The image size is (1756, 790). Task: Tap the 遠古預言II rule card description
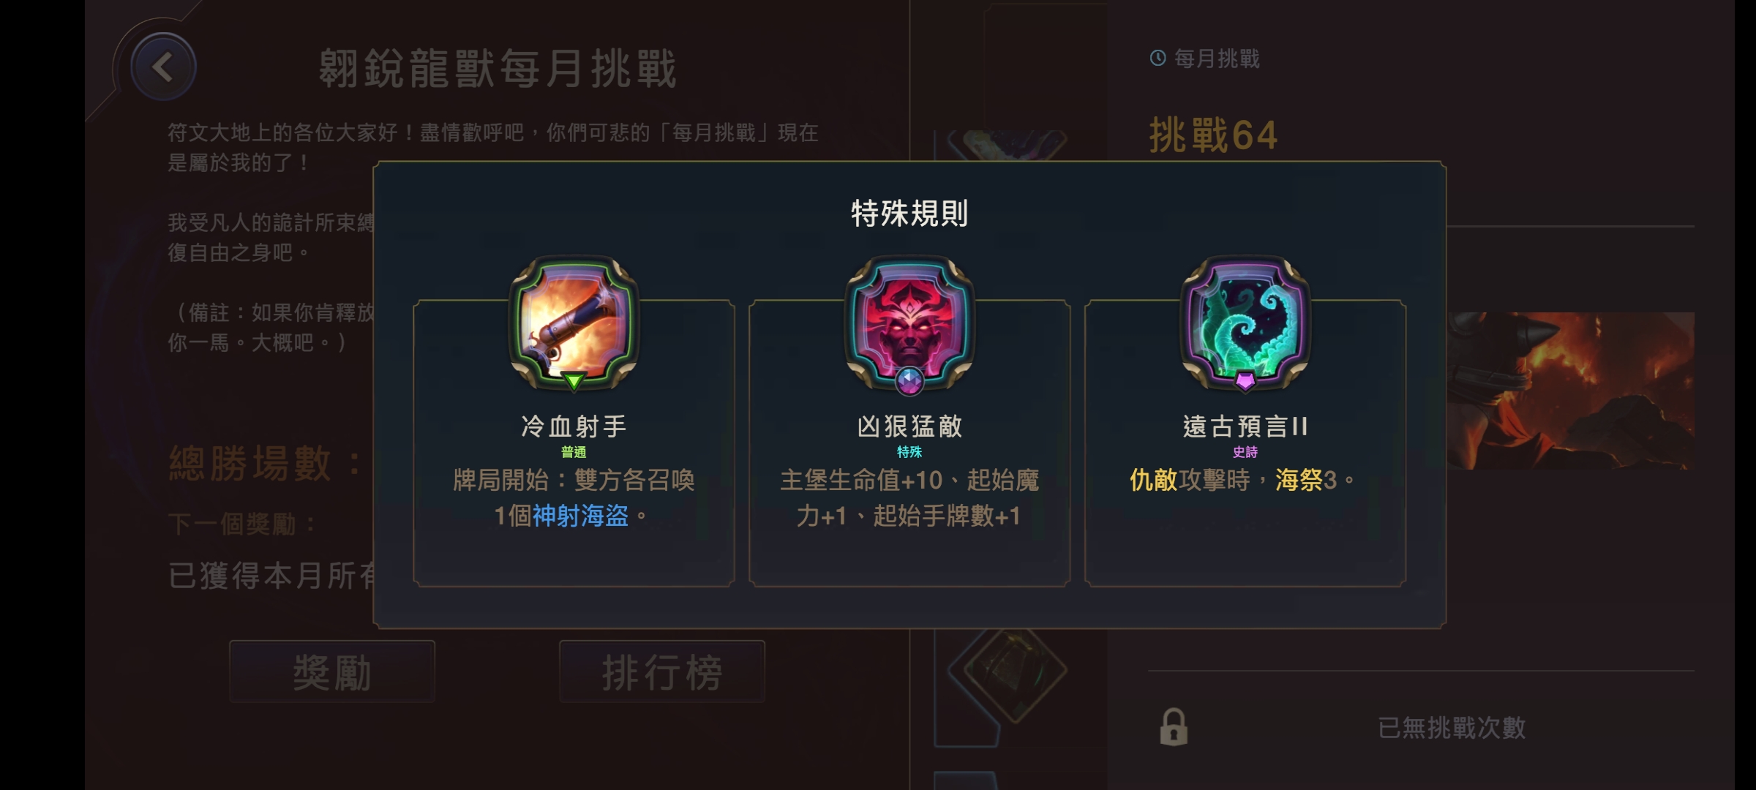(1242, 480)
